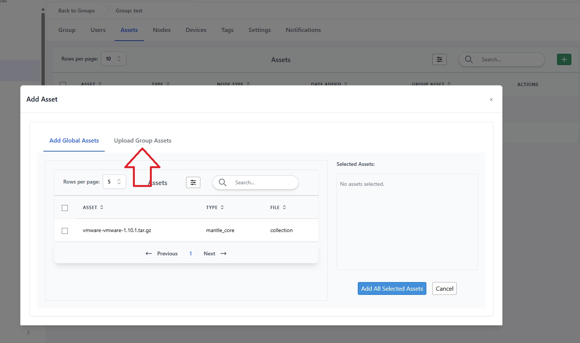
Task: Focus the background Assets Search field
Action: click(502, 59)
